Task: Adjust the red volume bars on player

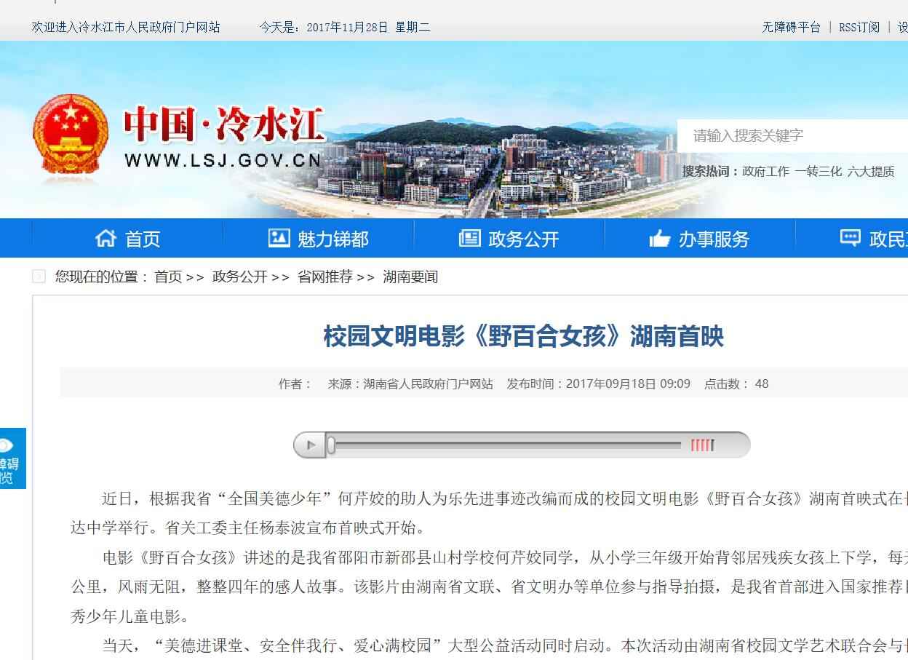Action: click(x=702, y=445)
